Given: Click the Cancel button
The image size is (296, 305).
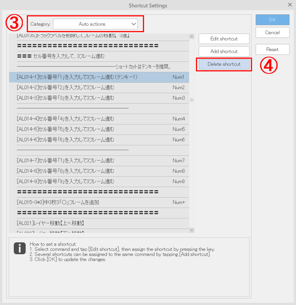Looking at the screenshot, I should 272,32.
